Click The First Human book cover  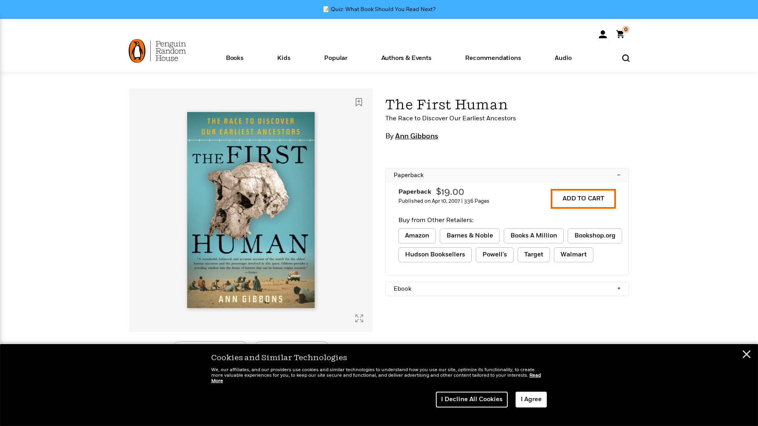coord(251,210)
